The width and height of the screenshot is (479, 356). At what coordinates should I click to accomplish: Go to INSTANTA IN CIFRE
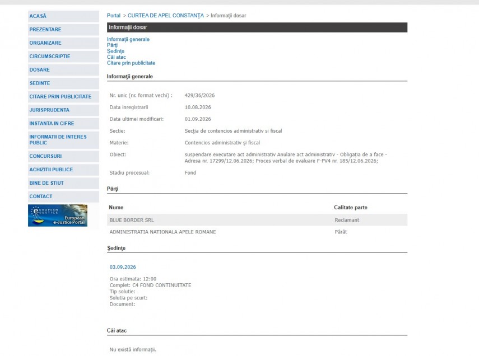click(x=63, y=124)
